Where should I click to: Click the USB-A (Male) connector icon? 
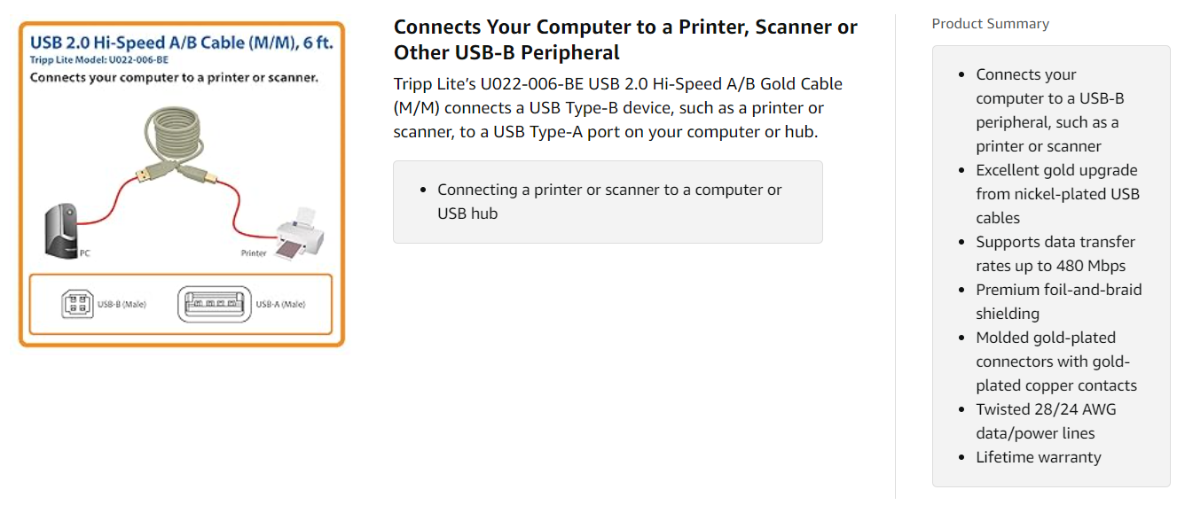click(x=214, y=304)
